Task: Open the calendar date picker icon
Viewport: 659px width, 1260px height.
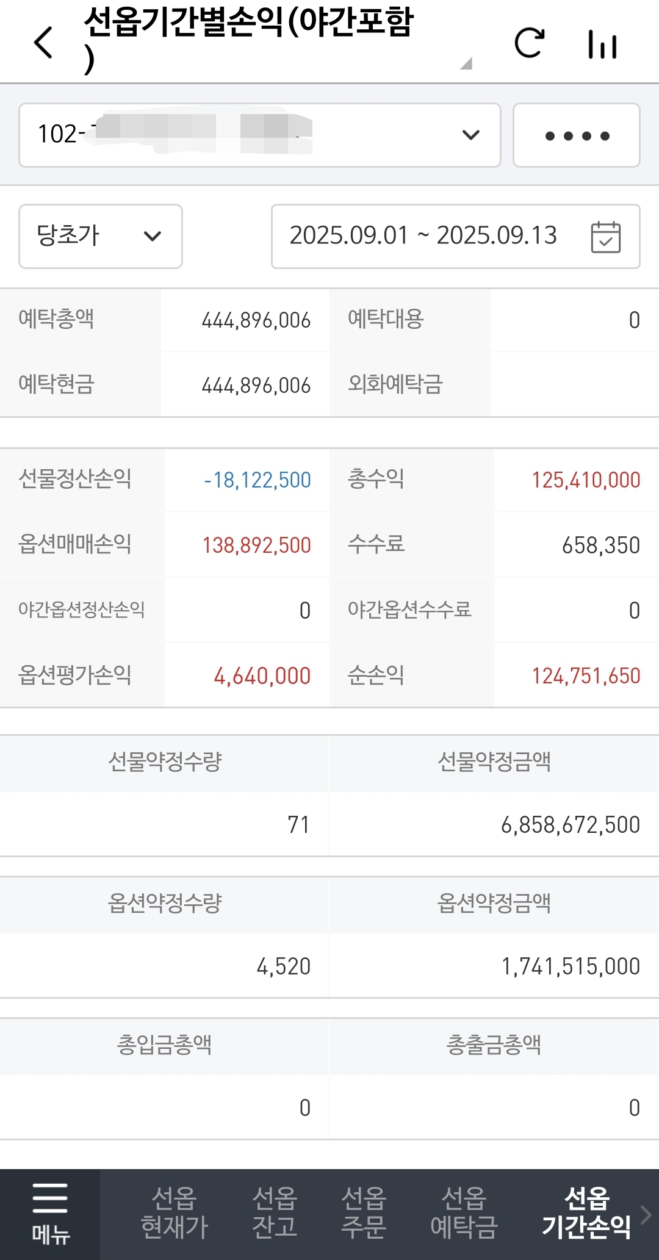Action: [x=605, y=237]
